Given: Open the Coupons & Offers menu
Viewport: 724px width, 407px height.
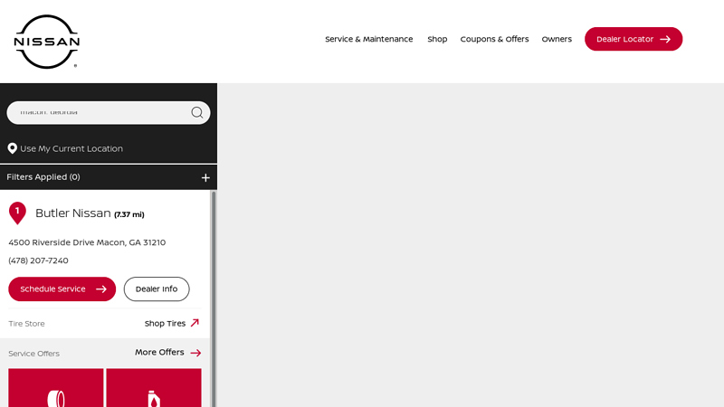Looking at the screenshot, I should click(494, 39).
